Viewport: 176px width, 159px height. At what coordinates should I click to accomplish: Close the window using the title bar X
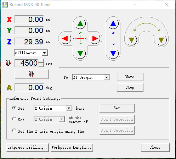(x=167, y=5)
